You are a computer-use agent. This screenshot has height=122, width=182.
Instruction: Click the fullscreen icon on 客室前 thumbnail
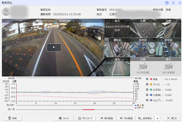coord(152,45)
